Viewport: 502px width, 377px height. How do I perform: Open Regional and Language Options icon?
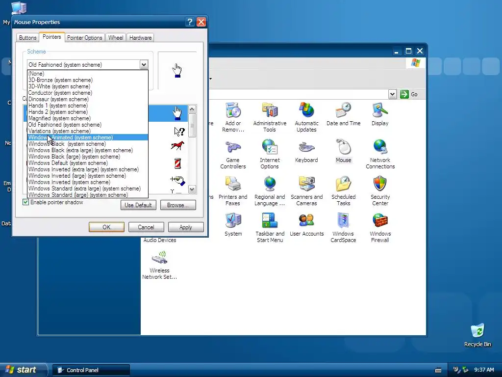click(270, 191)
